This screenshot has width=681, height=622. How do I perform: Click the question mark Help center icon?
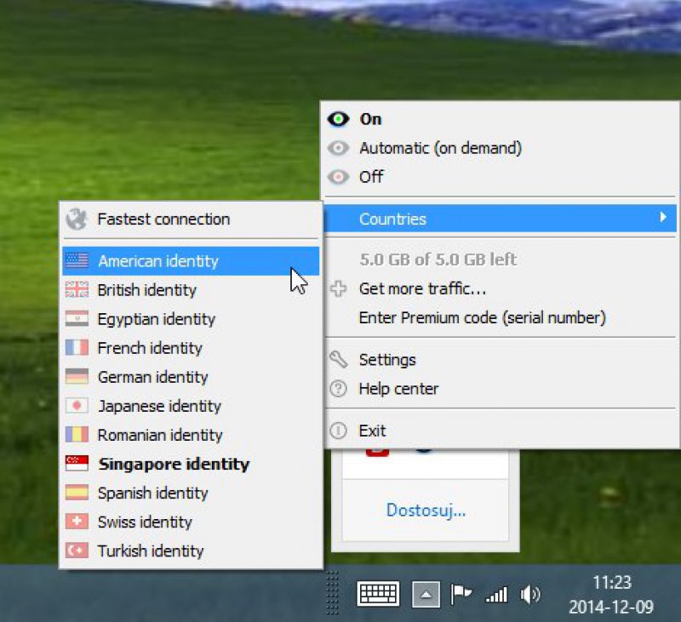(x=338, y=389)
